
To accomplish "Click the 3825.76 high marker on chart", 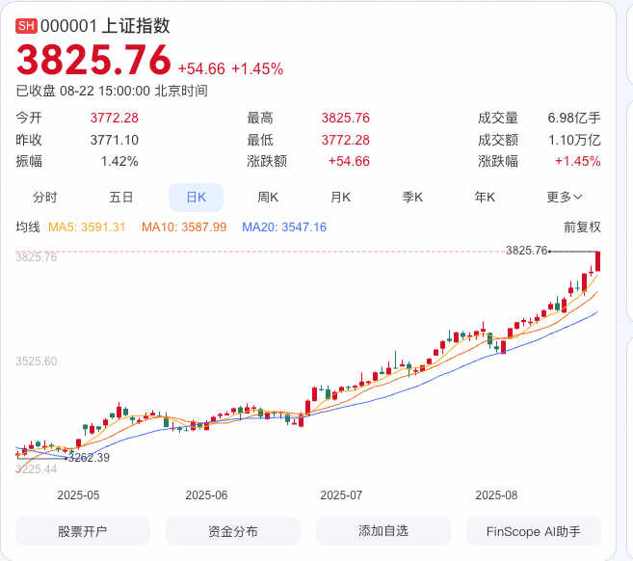I will coord(527,251).
